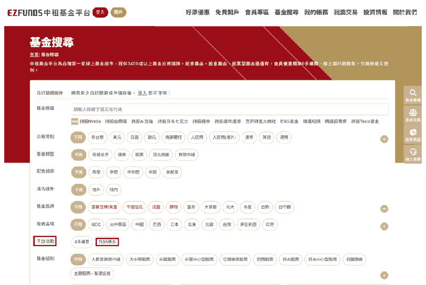Click the 登入 login button in header
Screen dimensions: 426x285
click(99, 12)
